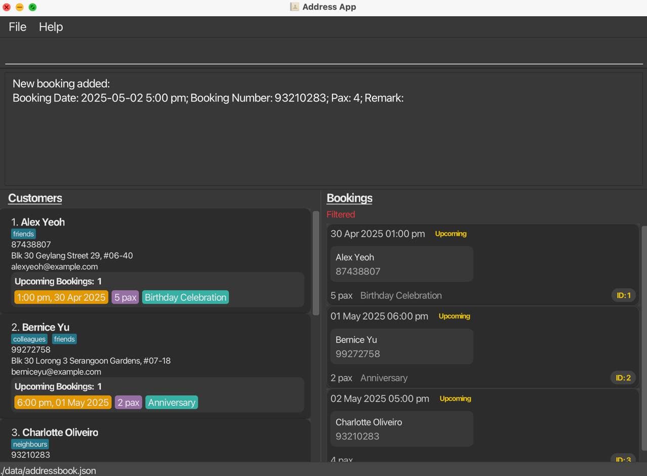Click the Birthday Celebration remark badge
The image size is (647, 476).
pyautogui.click(x=185, y=297)
